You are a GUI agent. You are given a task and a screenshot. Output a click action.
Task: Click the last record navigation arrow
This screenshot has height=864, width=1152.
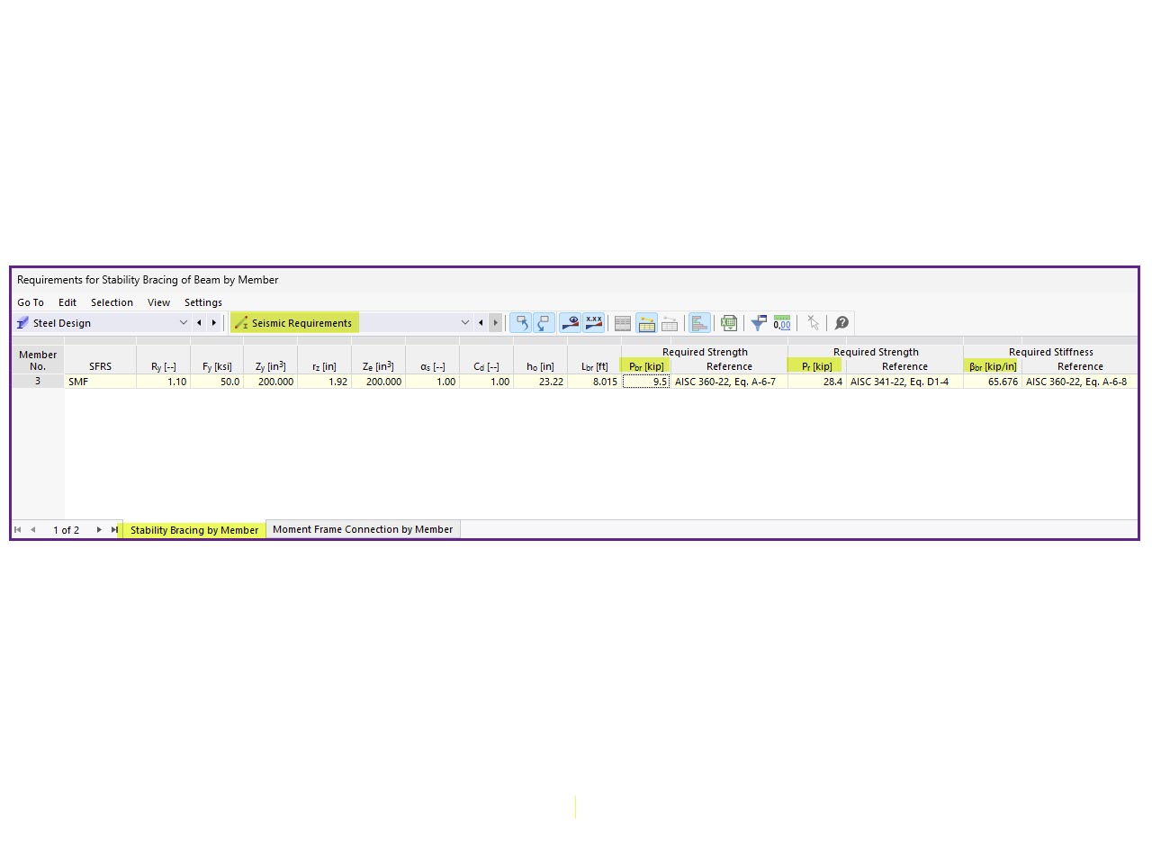point(114,529)
